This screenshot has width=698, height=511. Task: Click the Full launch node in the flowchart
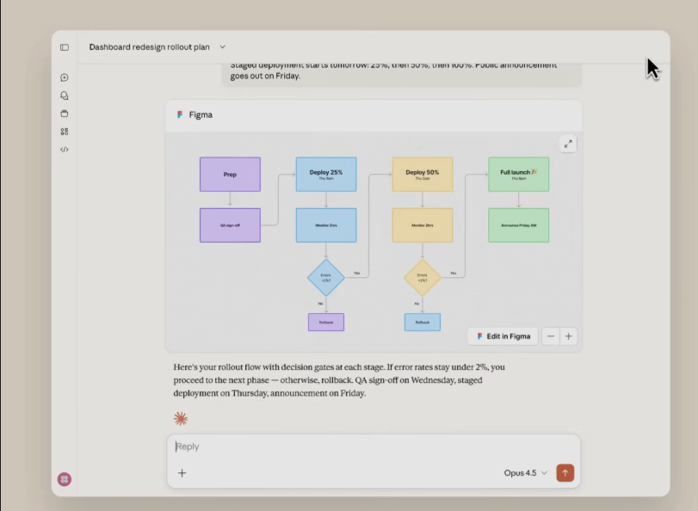click(x=518, y=174)
